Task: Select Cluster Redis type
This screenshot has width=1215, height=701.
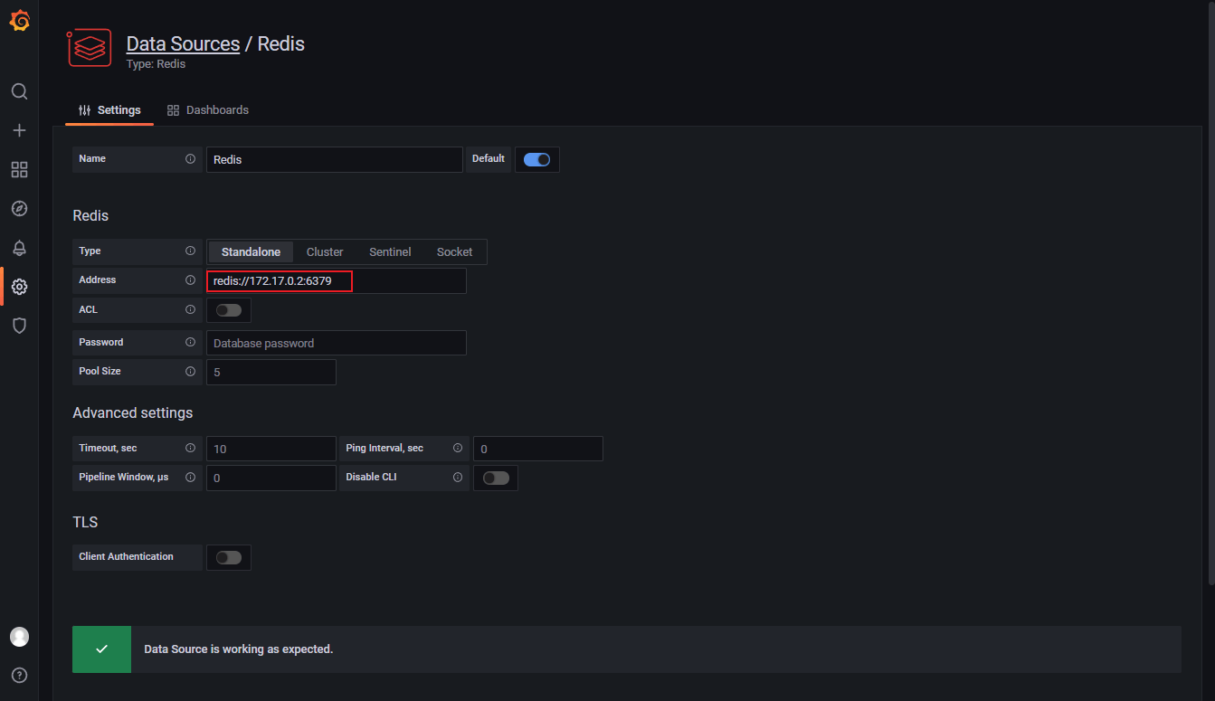Action: [x=325, y=251]
